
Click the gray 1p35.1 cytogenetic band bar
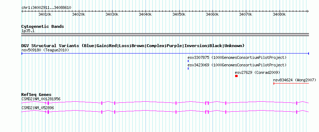click(x=165, y=35)
